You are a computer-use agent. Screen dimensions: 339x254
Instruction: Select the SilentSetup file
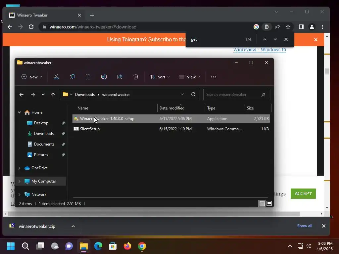pos(171,129)
